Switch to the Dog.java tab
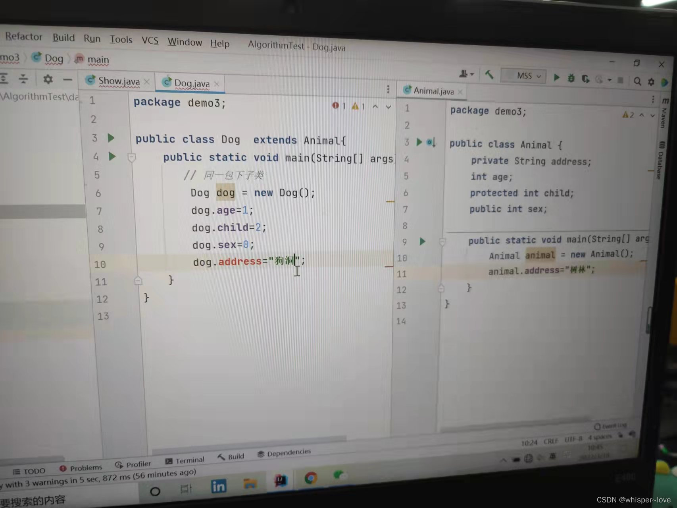Viewport: 677px width, 508px height. [x=192, y=83]
